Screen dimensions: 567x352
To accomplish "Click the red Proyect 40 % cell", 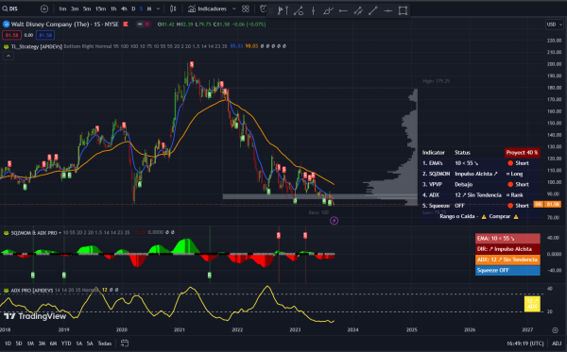I will [x=522, y=152].
